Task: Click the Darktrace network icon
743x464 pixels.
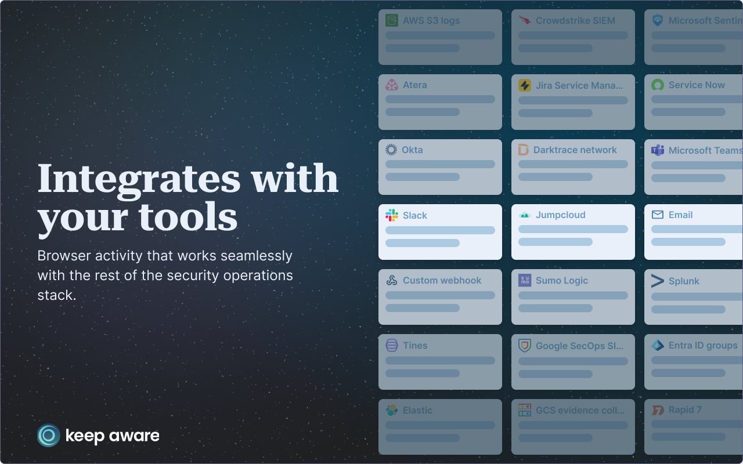Action: pos(524,150)
